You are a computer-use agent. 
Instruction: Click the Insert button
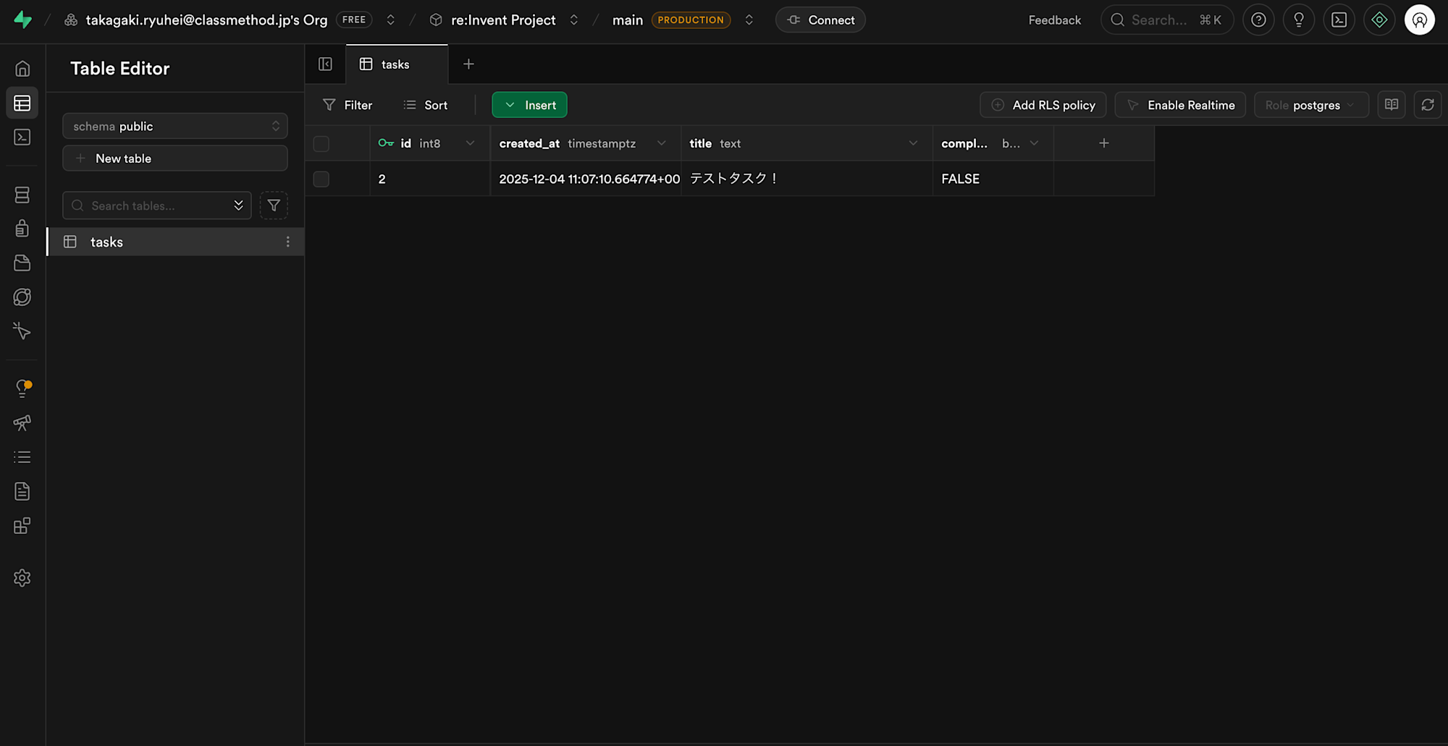pos(529,105)
